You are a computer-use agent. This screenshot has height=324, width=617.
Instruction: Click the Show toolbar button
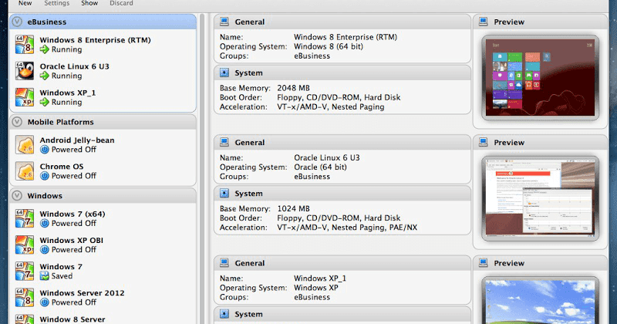coord(89,3)
